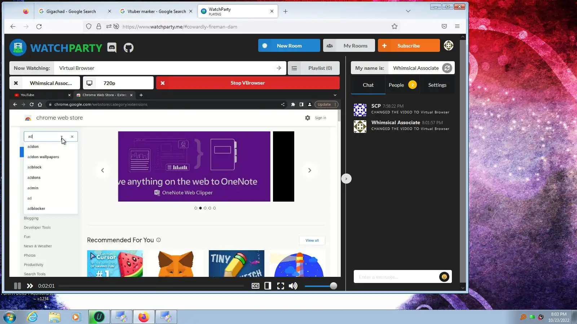Collapse the chat sidebar arrow
The image size is (577, 324).
pyautogui.click(x=346, y=179)
